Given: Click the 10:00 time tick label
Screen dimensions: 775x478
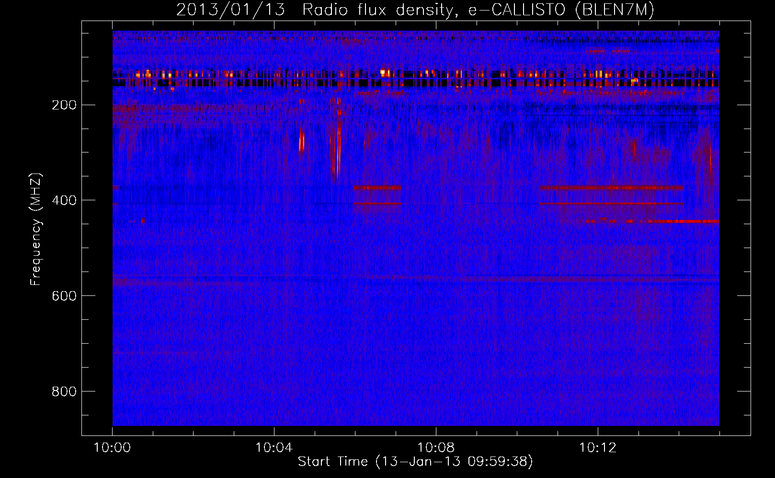Looking at the screenshot, I should [112, 448].
